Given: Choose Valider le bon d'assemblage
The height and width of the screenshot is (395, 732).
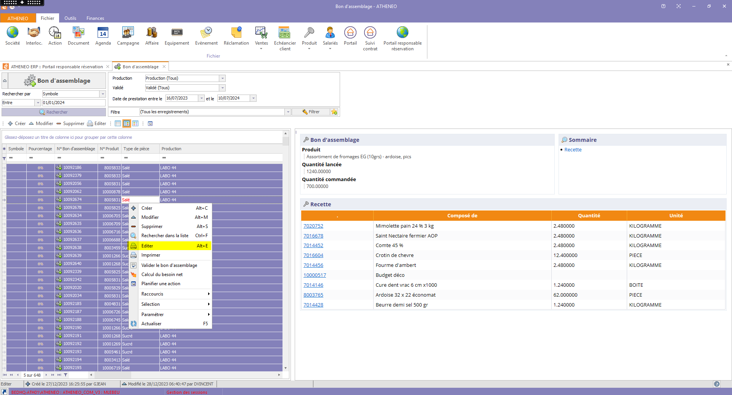Looking at the screenshot, I should (169, 265).
